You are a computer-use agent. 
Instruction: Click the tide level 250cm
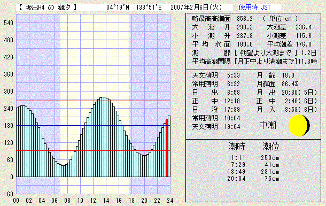click(x=270, y=158)
